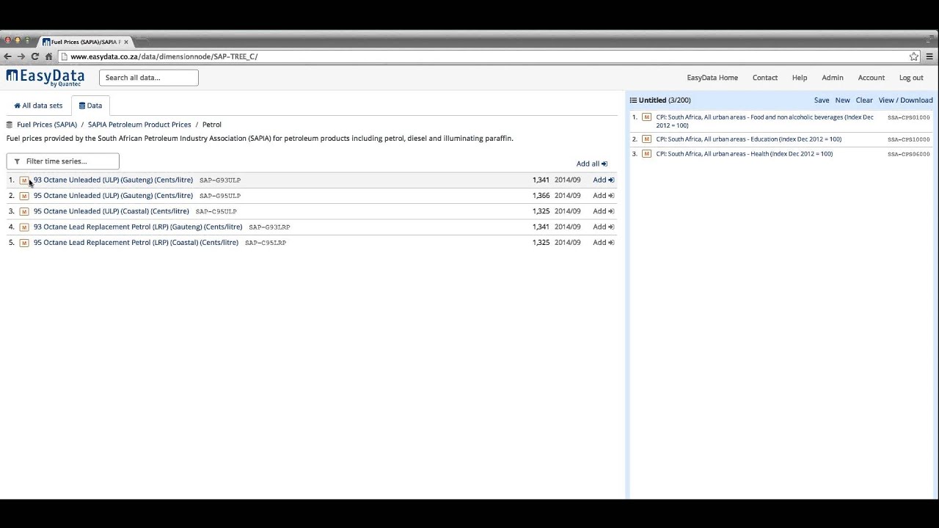Viewport: 939px width, 528px height.
Task: Open the Help menu item
Action: click(x=800, y=78)
